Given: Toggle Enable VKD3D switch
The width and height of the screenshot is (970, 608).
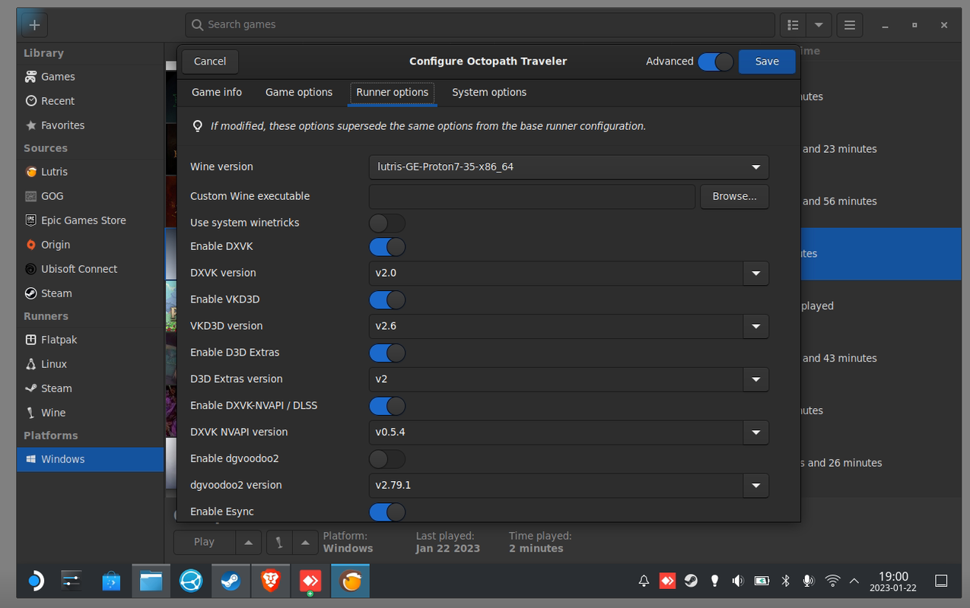Looking at the screenshot, I should click(x=387, y=300).
